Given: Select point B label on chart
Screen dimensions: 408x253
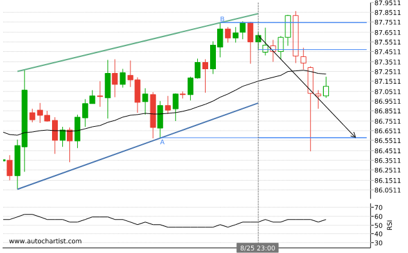Looking at the screenshot, I should [222, 19].
